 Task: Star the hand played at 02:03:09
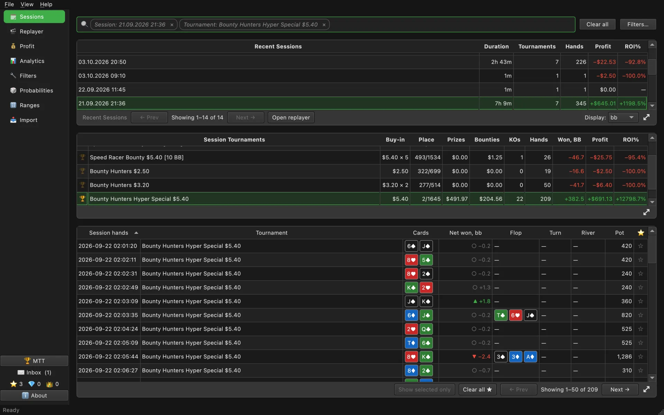click(x=640, y=301)
